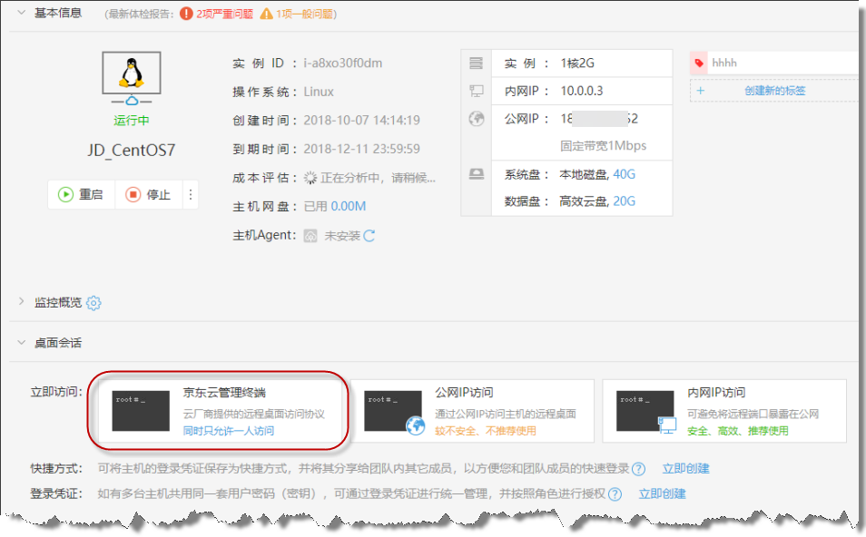This screenshot has height=537, width=866.
Task: Click the 同时只允许一人访问 note text
Action: pos(229,431)
